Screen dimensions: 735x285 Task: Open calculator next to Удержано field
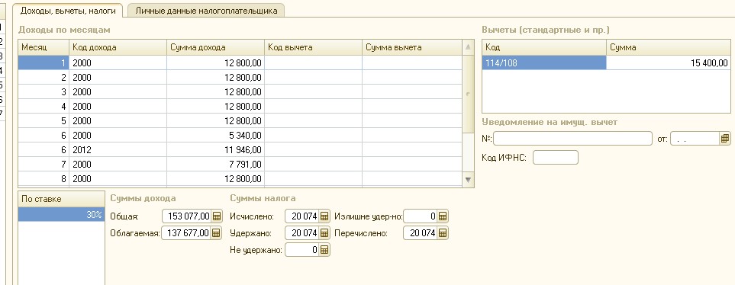pyautogui.click(x=325, y=232)
